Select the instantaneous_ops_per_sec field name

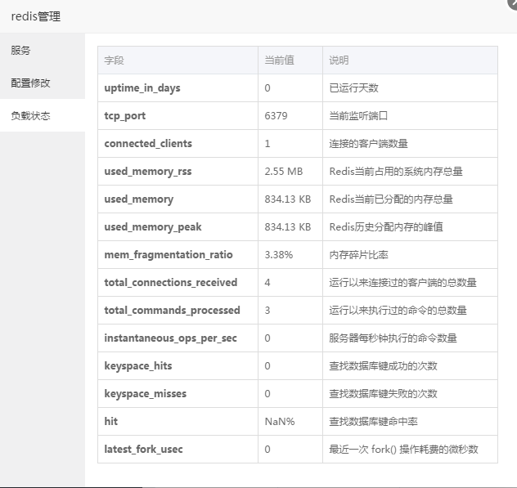pyautogui.click(x=170, y=338)
